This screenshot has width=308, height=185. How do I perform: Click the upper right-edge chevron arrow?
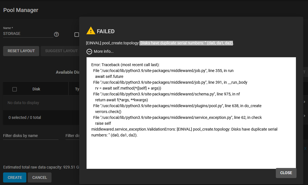click(x=304, y=102)
